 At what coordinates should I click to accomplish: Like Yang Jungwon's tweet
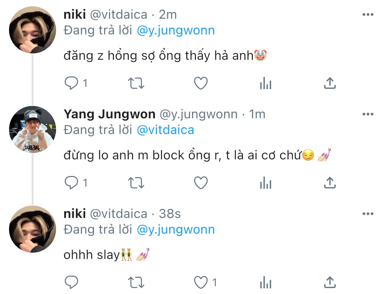pyautogui.click(x=201, y=183)
